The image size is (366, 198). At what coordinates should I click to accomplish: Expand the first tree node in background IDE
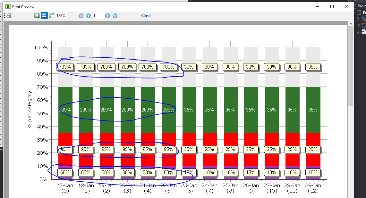[x=358, y=19]
